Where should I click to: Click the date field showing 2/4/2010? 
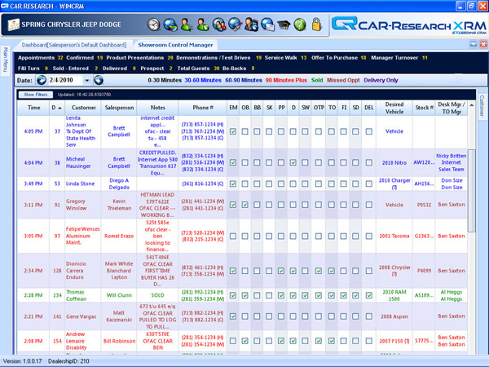pyautogui.click(x=65, y=80)
